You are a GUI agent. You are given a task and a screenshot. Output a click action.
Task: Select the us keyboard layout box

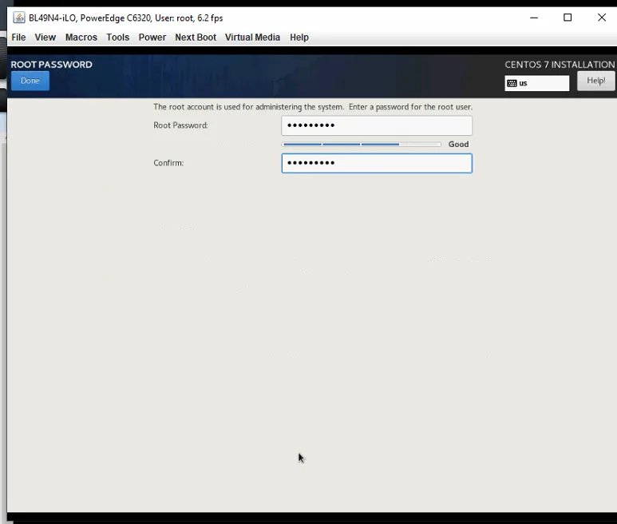coord(536,83)
